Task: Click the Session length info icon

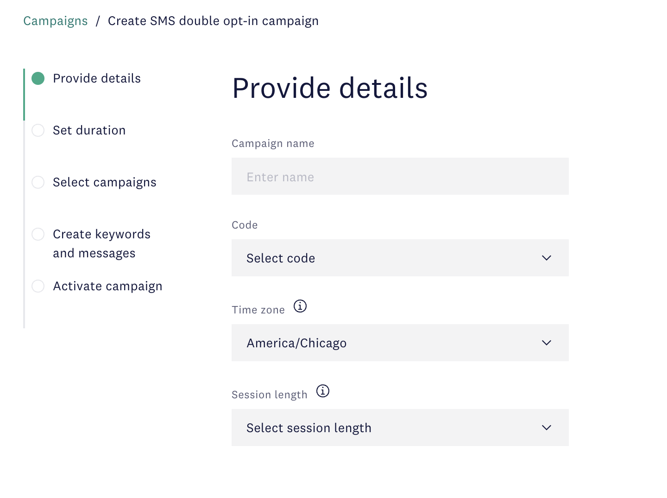Action: coord(322,391)
